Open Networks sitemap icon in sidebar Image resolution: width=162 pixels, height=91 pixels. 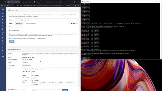[x=3, y=32]
